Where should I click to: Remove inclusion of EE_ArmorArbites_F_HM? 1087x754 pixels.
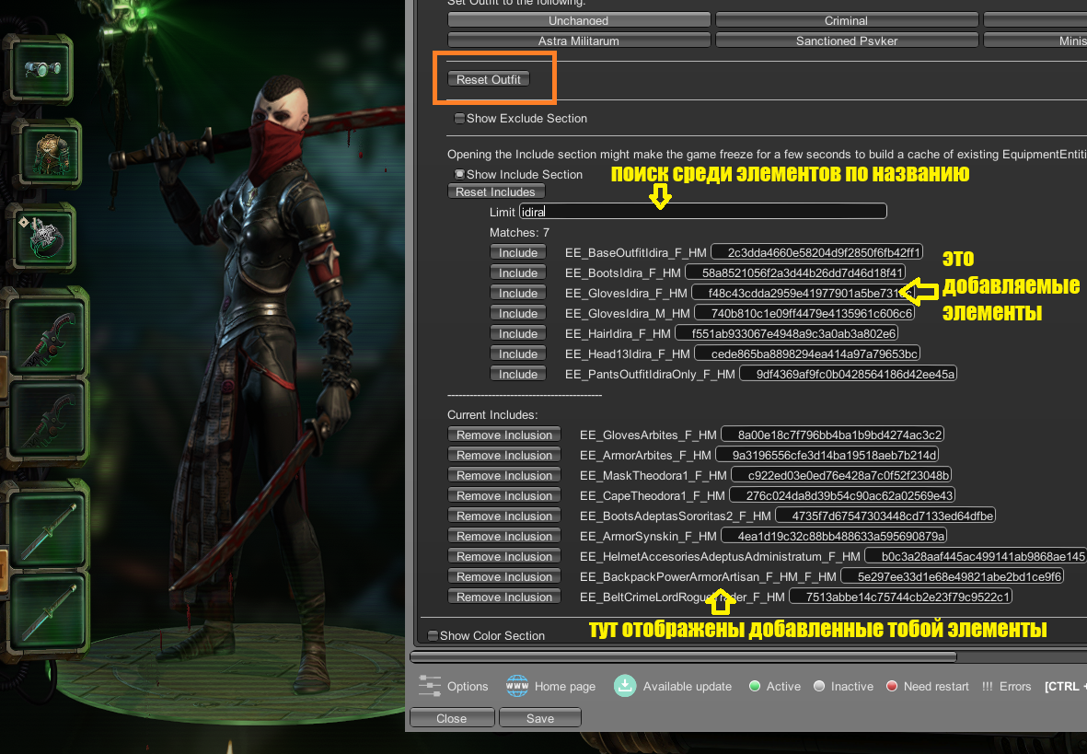click(504, 455)
